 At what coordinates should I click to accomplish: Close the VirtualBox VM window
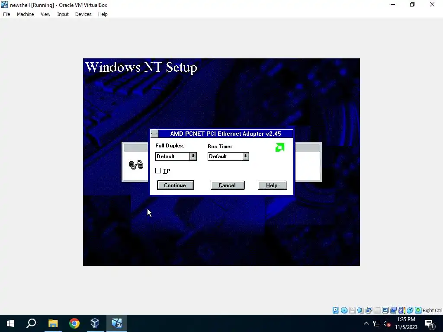click(x=432, y=4)
